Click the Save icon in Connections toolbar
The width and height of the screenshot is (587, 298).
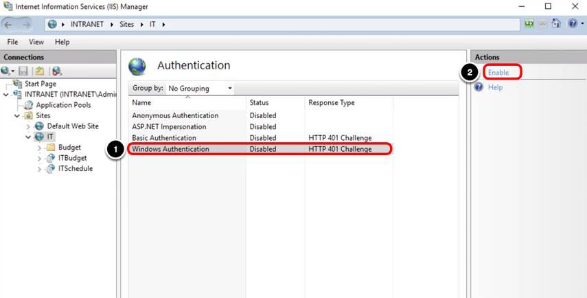23,71
